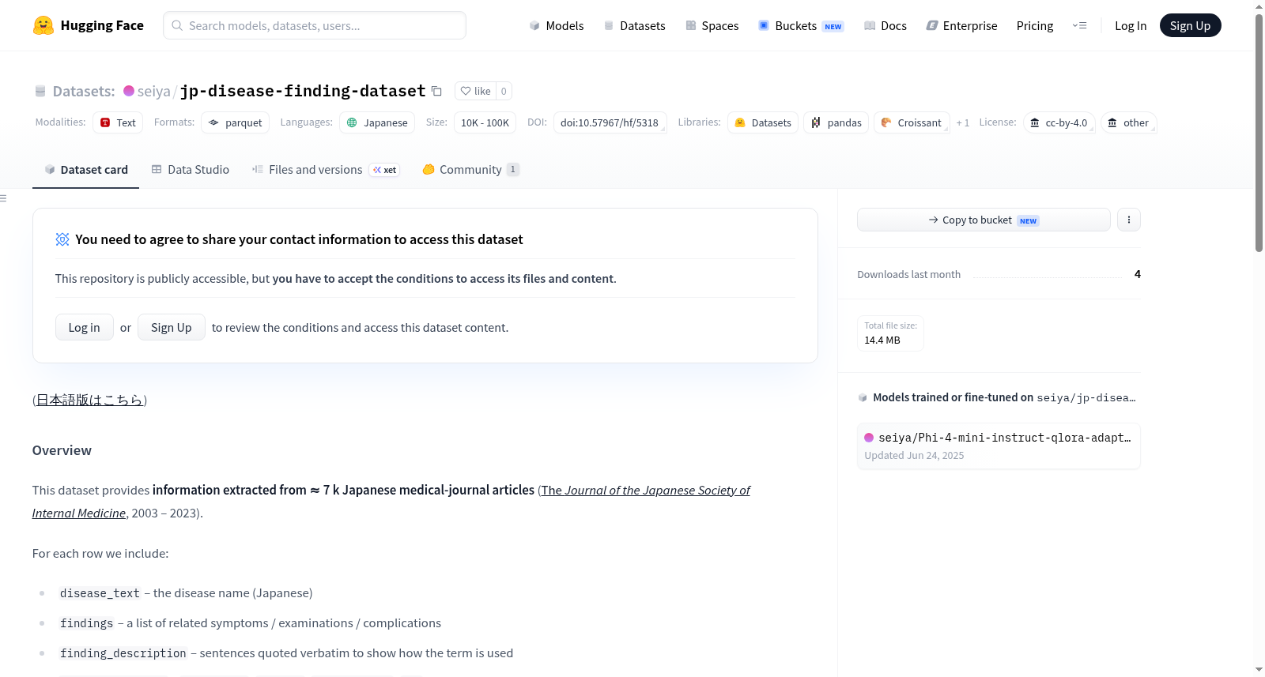Viewport: 1265px width, 677px height.
Task: Click the seiya author name in the title
Action: tap(154, 91)
